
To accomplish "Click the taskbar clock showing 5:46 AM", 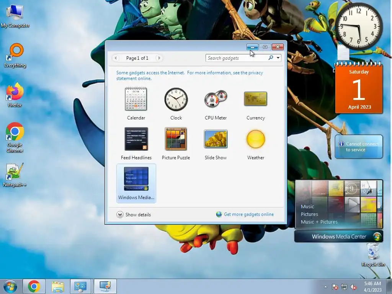I will coord(372,287).
